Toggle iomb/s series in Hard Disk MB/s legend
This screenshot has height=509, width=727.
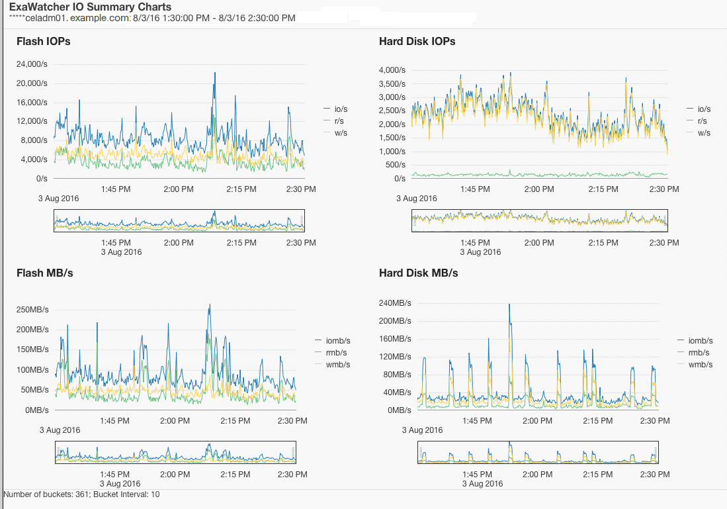coord(695,341)
